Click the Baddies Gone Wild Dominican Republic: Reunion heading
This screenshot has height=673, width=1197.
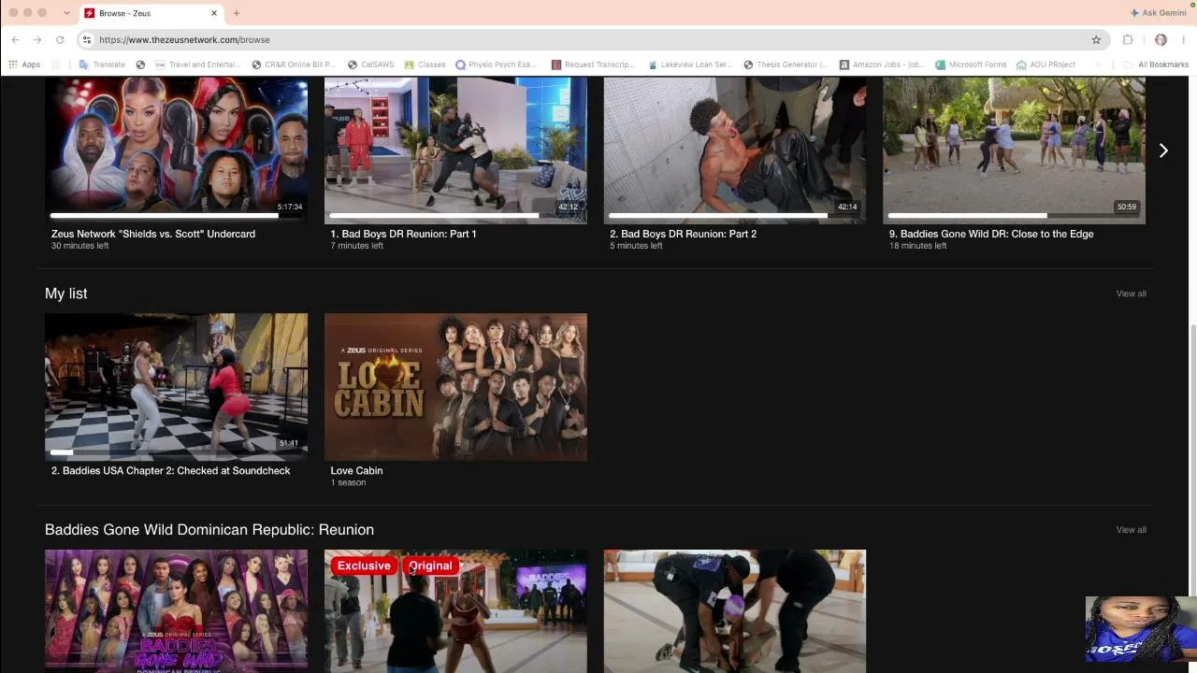click(209, 530)
